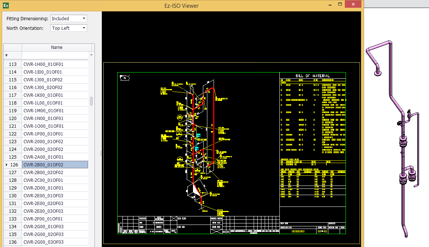The width and height of the screenshot is (429, 247).
Task: Select row CWR-1O00_01OF01
Action: coord(55,126)
